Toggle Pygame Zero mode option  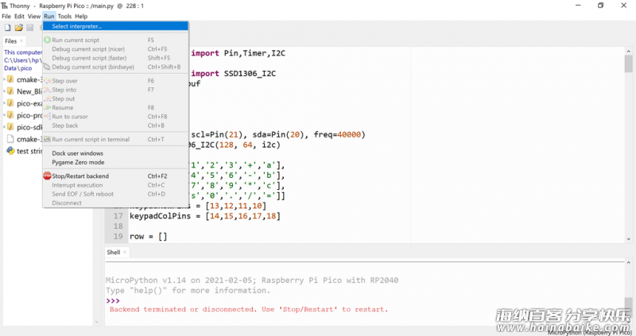point(115,162)
